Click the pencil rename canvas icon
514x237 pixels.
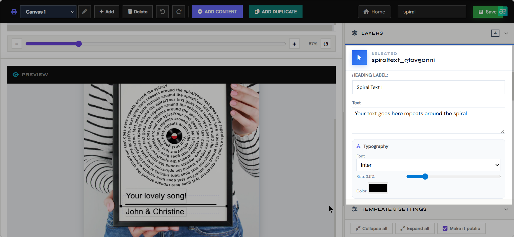85,12
